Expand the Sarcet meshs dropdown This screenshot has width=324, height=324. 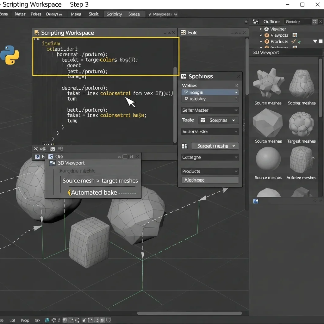click(x=215, y=146)
